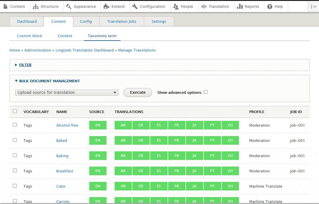This screenshot has height=204, width=319.
Task: Open the Alcohol free term link
Action: (67, 125)
